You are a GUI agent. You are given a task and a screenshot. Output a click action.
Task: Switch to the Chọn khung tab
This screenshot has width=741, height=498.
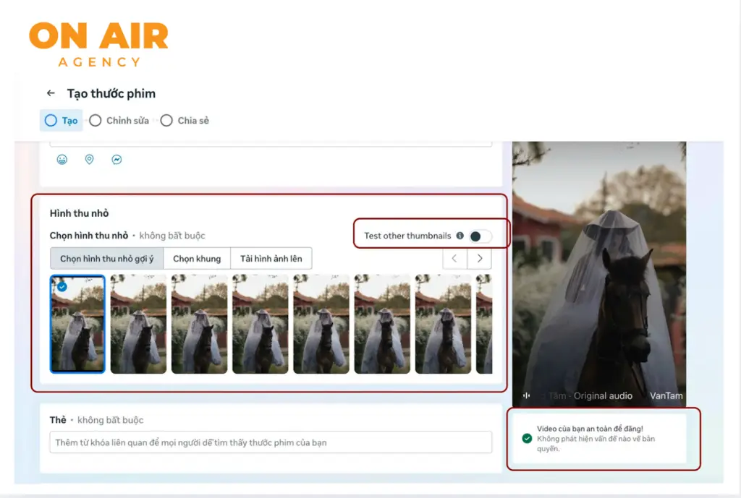197,258
